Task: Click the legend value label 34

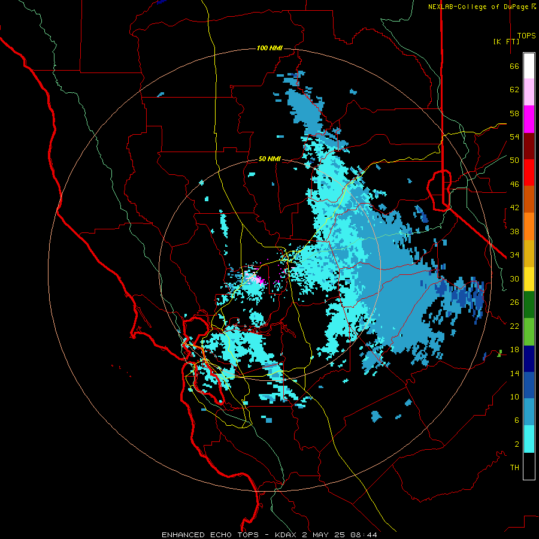Action: coord(514,255)
